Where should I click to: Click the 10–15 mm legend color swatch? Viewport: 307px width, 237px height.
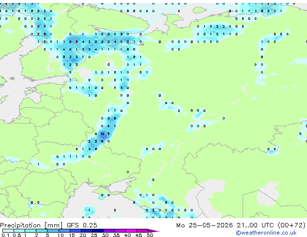64,231
